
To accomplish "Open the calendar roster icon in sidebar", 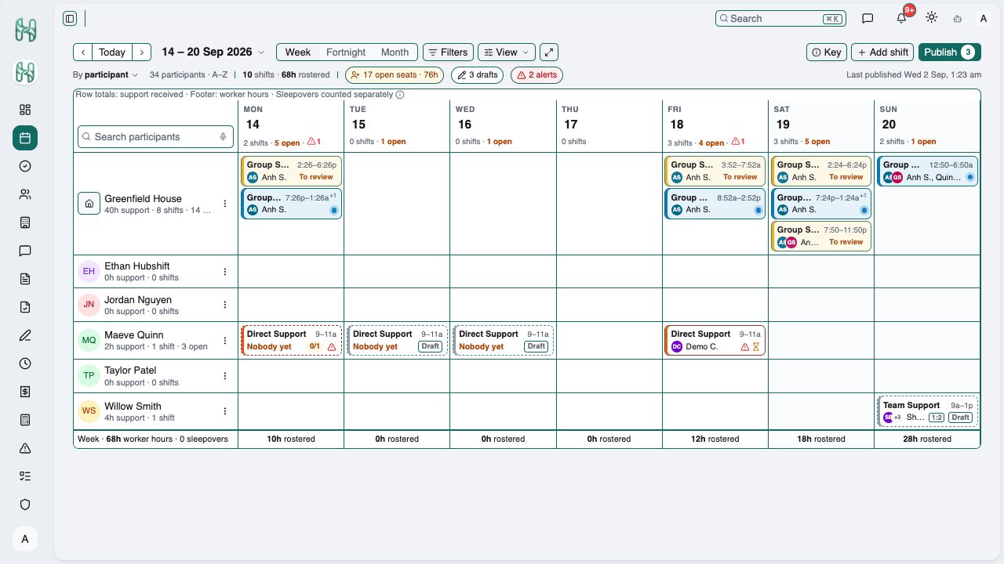I will pos(25,138).
